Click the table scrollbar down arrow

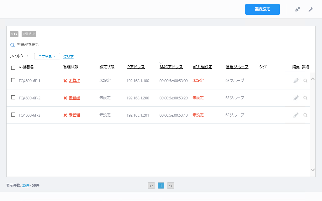pos(313,170)
